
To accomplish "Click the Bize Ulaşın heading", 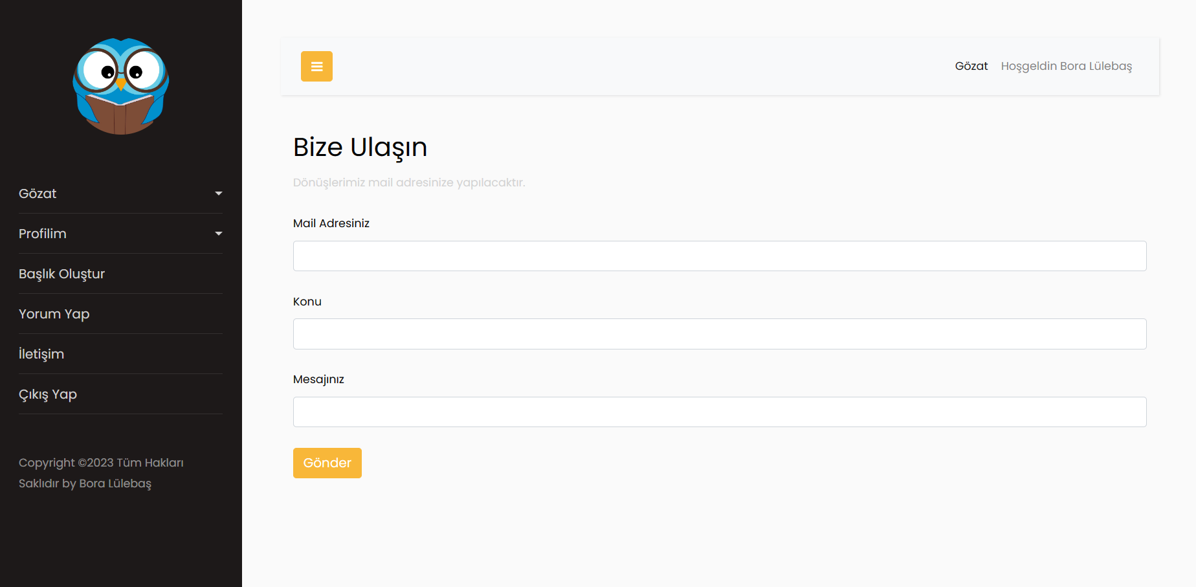I will (360, 148).
